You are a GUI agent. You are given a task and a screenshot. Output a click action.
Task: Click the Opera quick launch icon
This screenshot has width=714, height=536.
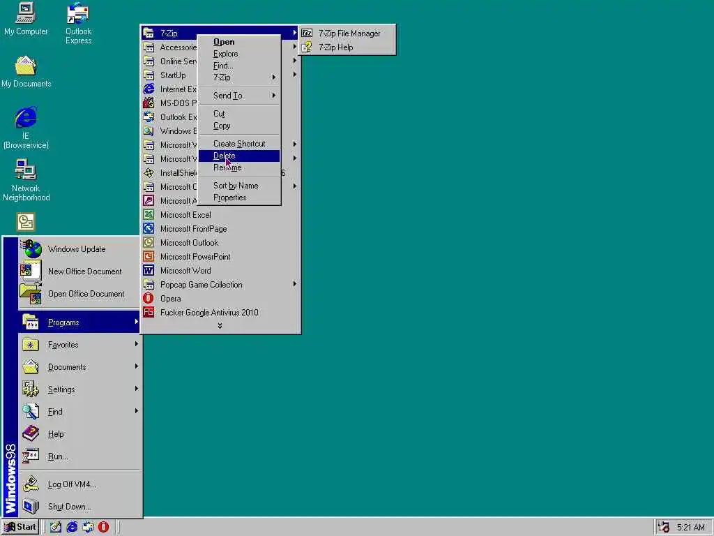coord(104,527)
